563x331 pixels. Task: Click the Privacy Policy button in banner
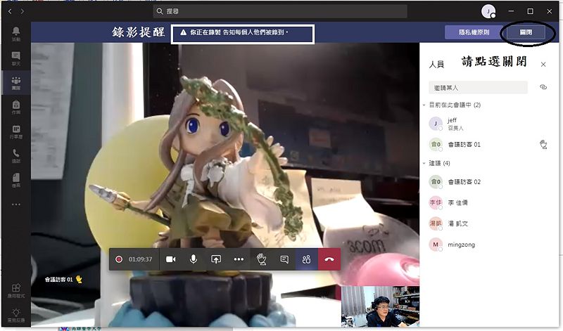click(x=474, y=32)
